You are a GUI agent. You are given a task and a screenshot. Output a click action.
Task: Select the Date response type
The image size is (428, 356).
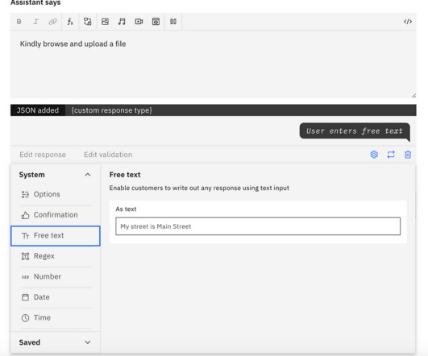click(x=56, y=297)
